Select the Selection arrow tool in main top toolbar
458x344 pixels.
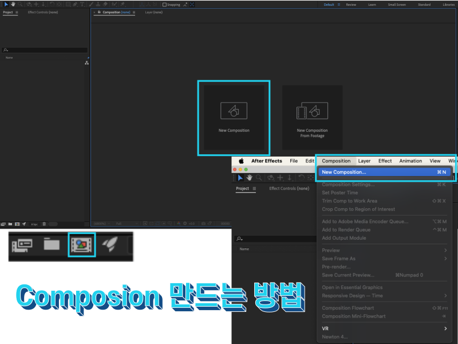(x=6, y=5)
